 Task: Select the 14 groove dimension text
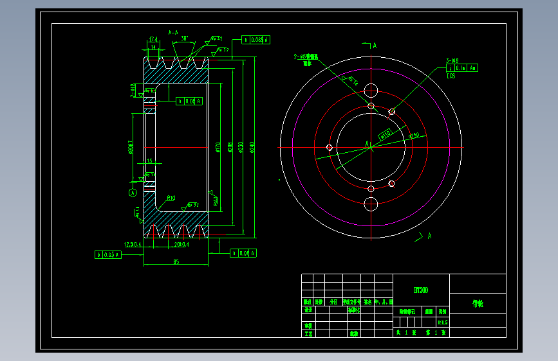[153, 47]
